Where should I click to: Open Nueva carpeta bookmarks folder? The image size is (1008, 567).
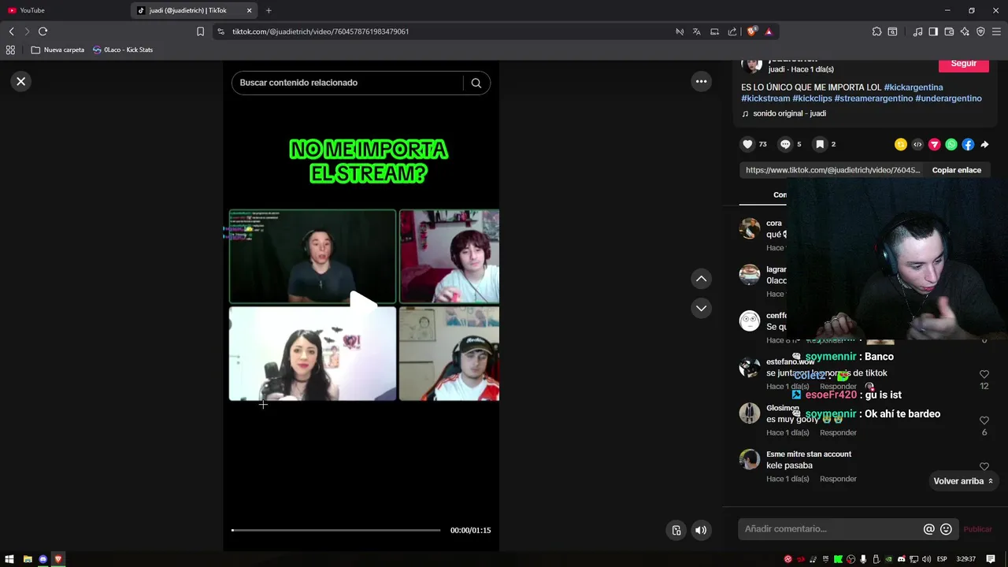[x=57, y=50]
